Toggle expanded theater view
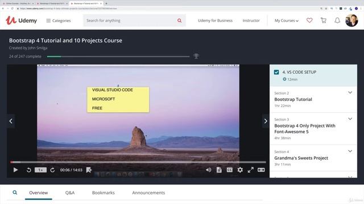The image size is (364, 204). (x=261, y=170)
